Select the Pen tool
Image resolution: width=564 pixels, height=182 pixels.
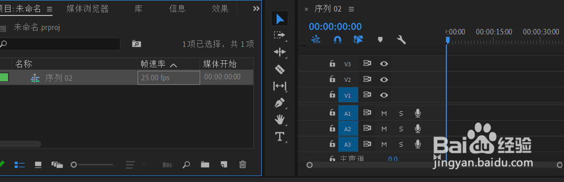280,103
